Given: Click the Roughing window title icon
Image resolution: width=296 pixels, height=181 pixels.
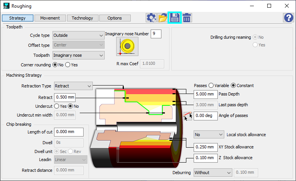Looking at the screenshot, I should (6, 6).
